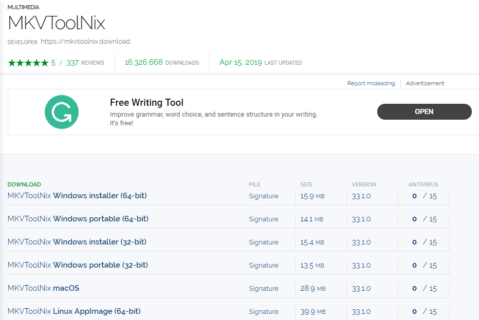Screen dimensions: 479x320
Task: View antivirus 0/15 result for Windows portable (32-bit)
Action: (425, 266)
